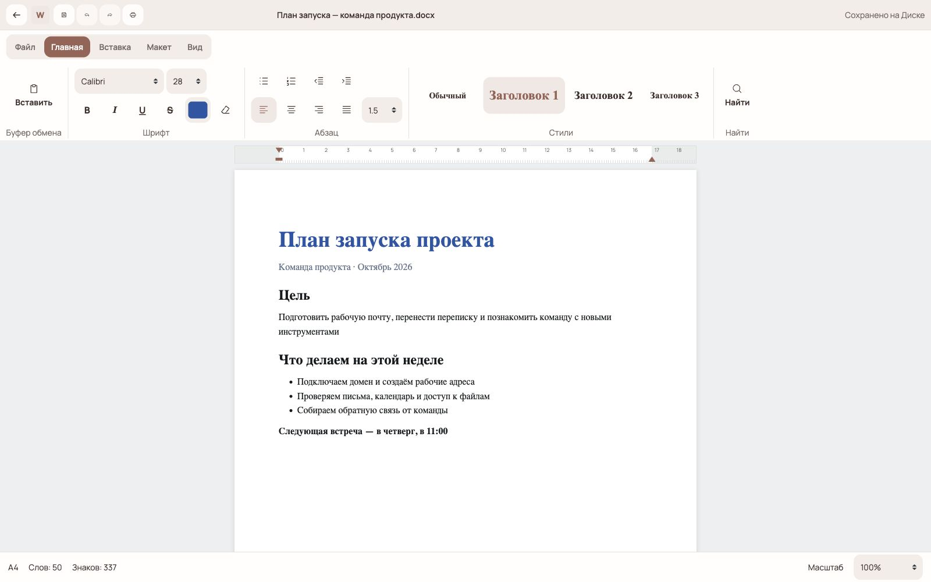Open the line spacing 1.5 dropdown
The width and height of the screenshot is (931, 582).
click(382, 110)
